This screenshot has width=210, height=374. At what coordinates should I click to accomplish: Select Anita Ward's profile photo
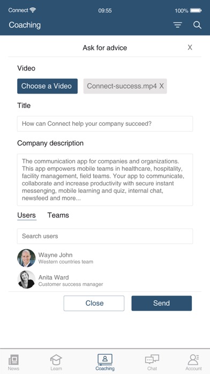[26, 279]
